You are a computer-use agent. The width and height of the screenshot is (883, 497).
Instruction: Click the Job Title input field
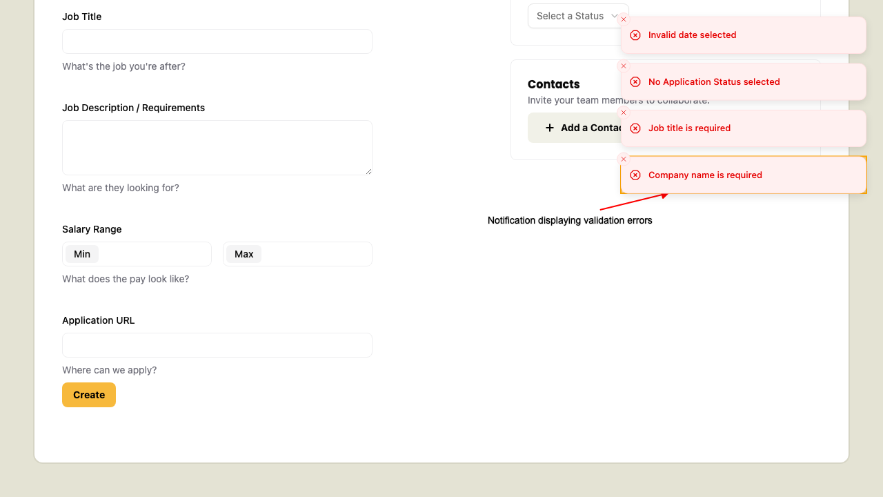217,41
